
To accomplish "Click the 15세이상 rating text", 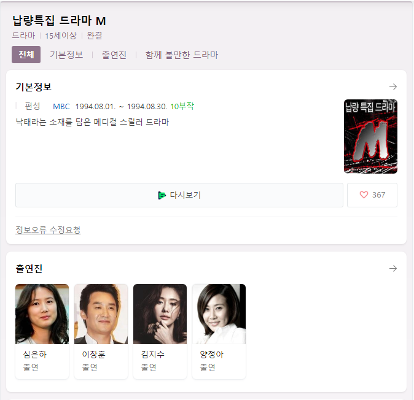I will coord(61,36).
